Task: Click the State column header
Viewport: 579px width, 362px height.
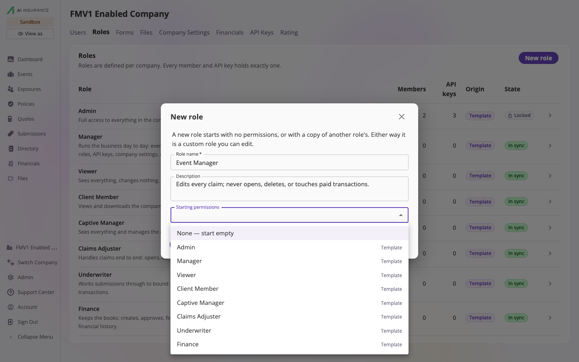Action: [x=512, y=89]
